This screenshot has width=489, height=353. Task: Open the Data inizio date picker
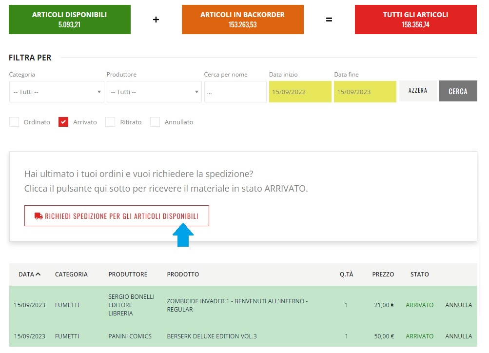point(300,92)
